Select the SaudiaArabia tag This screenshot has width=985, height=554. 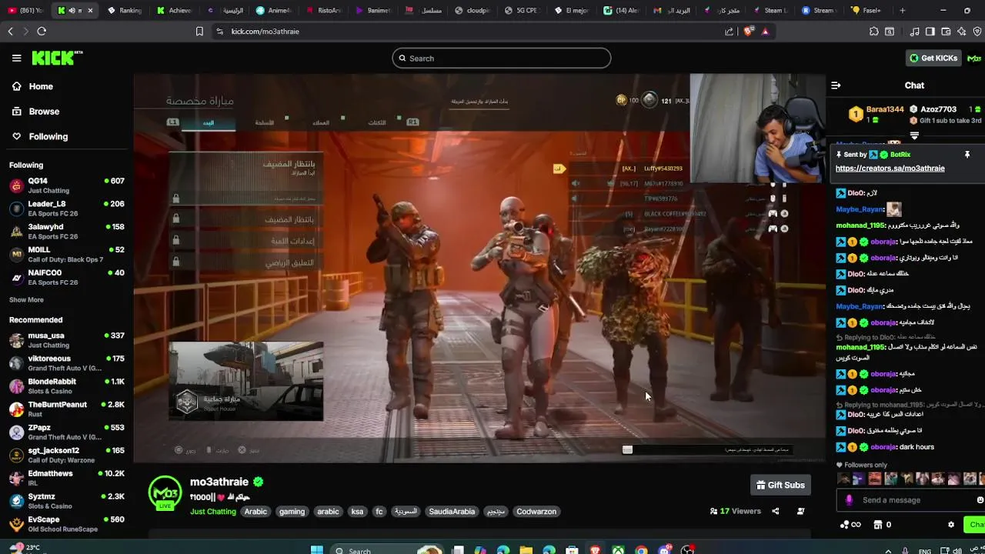(x=452, y=512)
